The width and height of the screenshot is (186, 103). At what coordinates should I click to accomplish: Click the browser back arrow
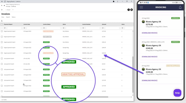coord(2,2)
